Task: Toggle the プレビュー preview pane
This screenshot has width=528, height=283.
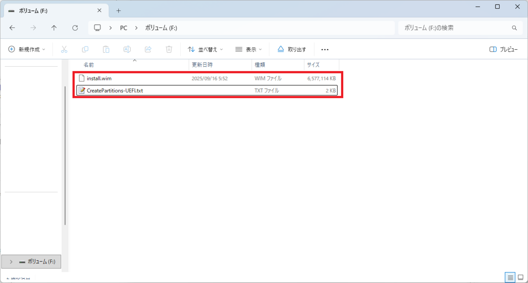Action: (503, 49)
